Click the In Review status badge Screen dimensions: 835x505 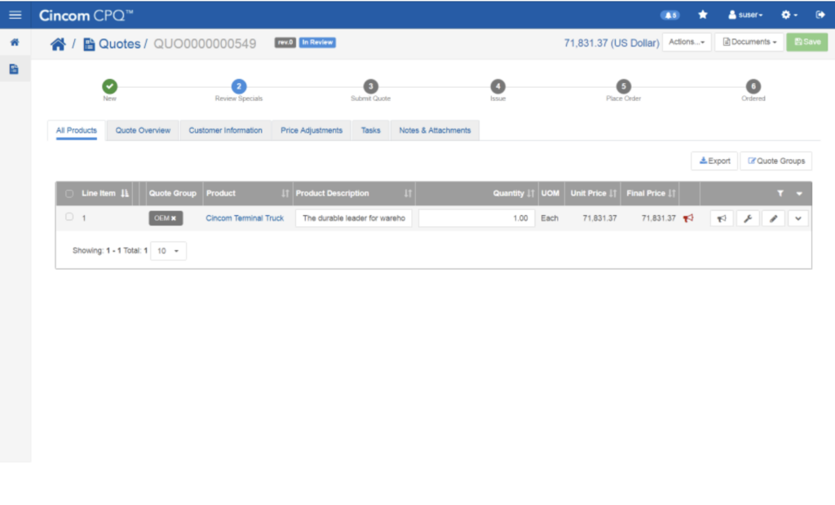pos(317,42)
